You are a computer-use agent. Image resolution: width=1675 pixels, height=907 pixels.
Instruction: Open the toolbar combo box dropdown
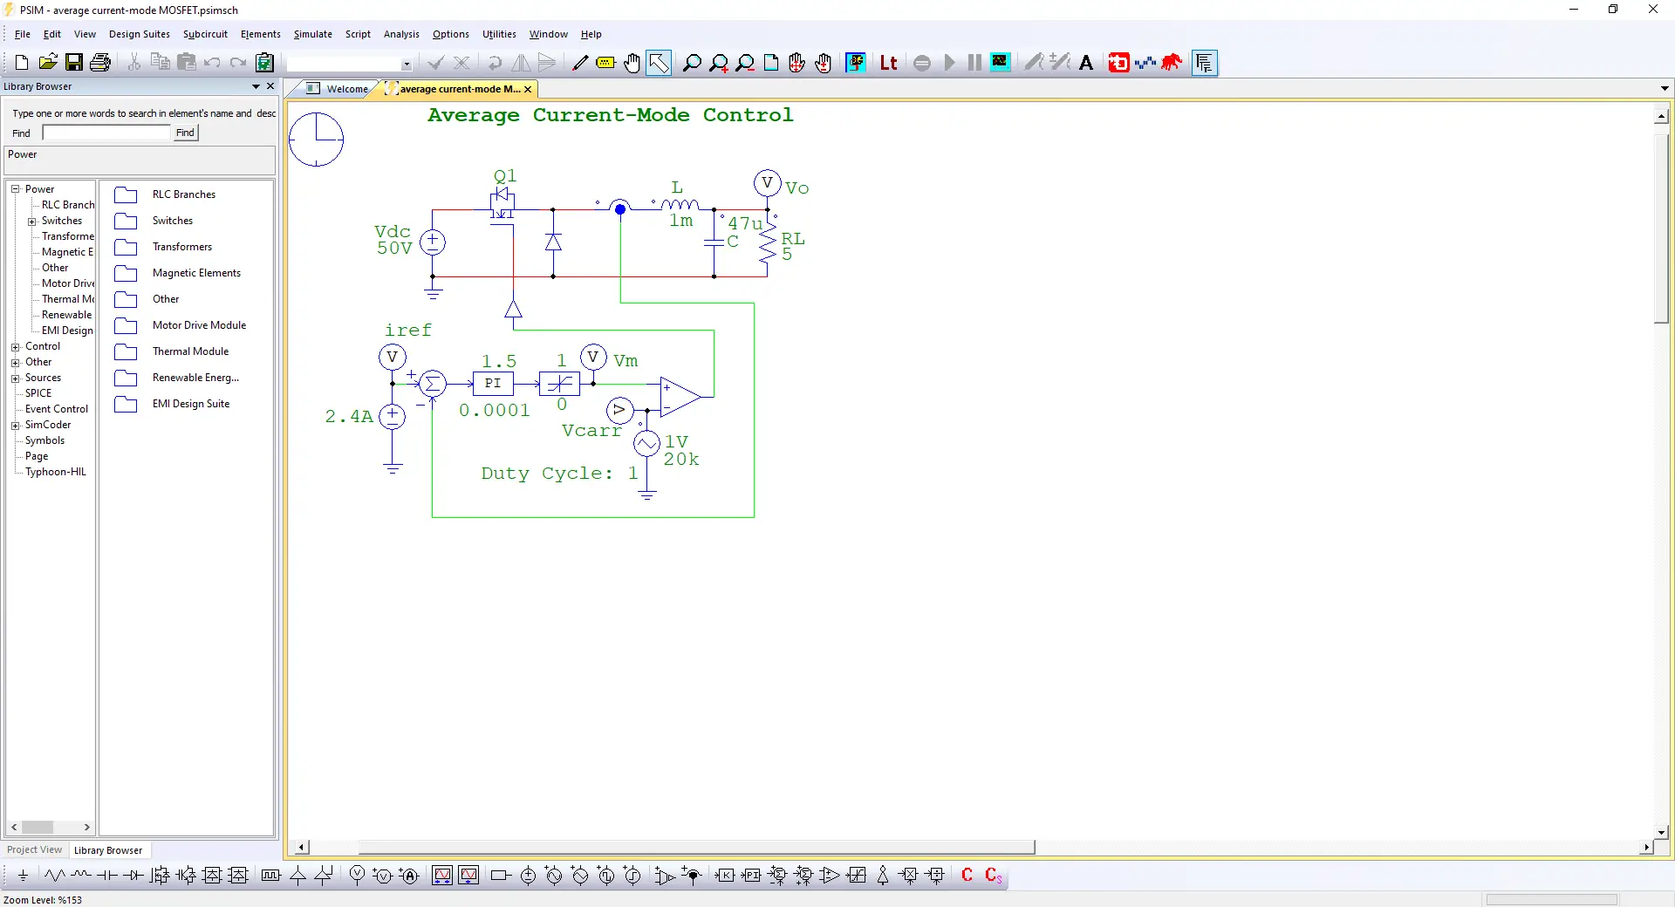(x=406, y=64)
